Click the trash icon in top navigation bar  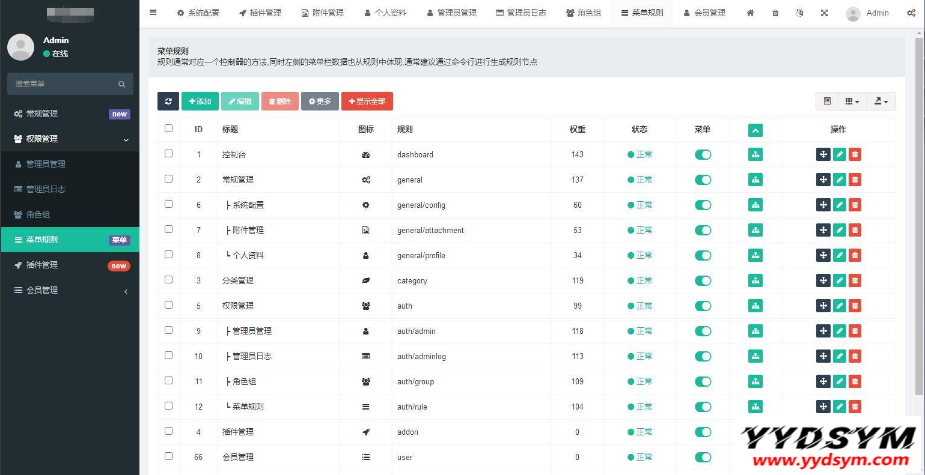pos(775,13)
